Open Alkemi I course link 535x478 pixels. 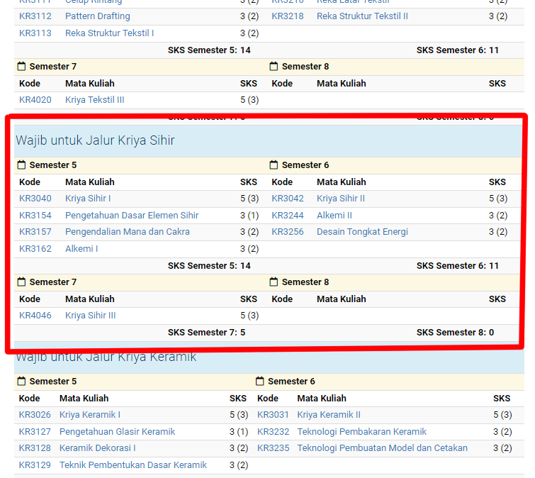(x=81, y=248)
